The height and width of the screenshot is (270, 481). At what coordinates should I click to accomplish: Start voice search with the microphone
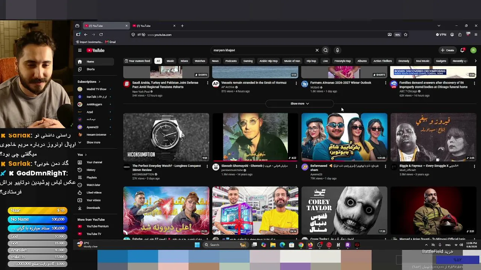(x=337, y=50)
